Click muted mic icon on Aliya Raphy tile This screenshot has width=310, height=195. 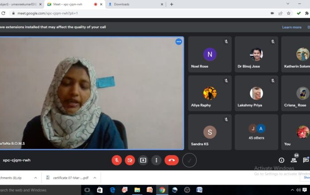click(226, 81)
